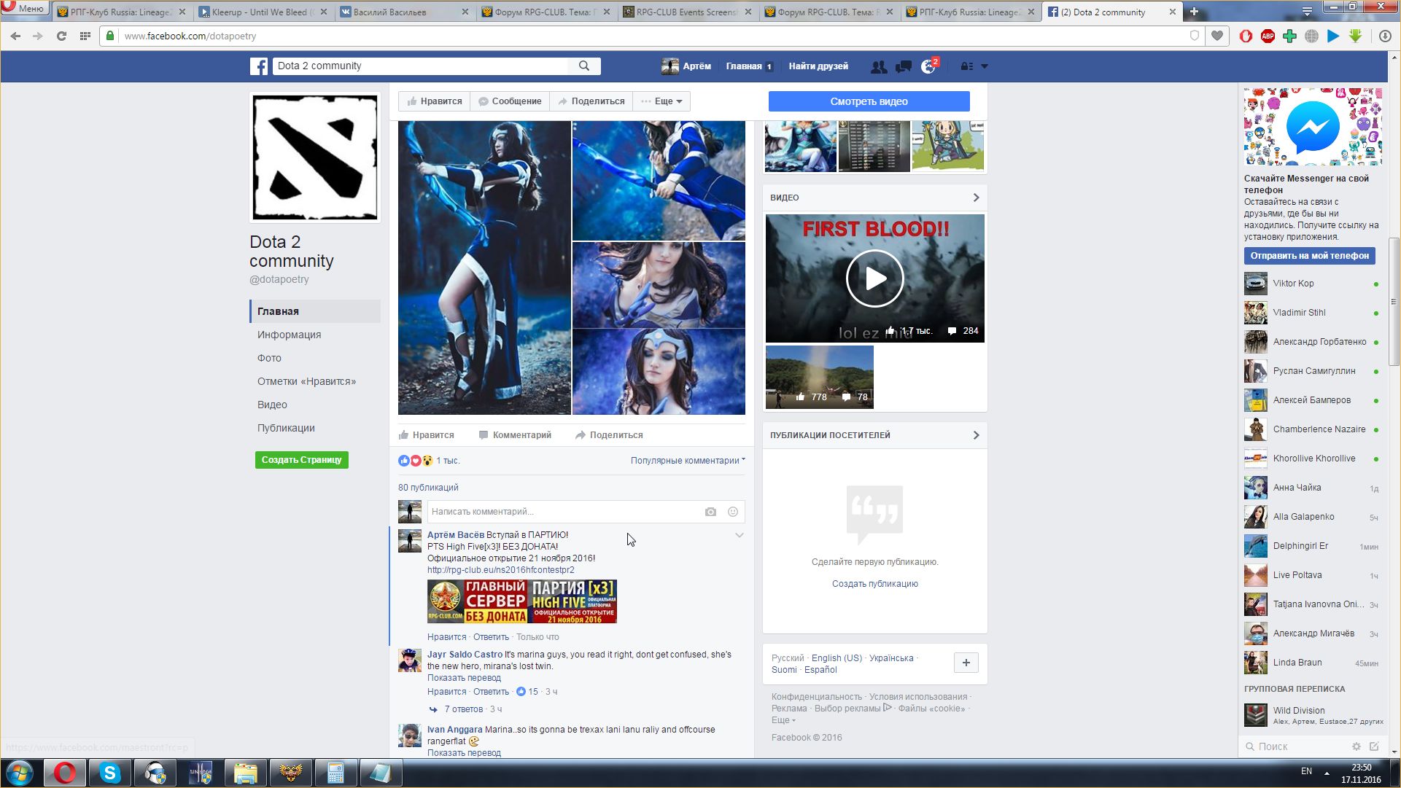The width and height of the screenshot is (1401, 788).
Task: Expand ВИДЕО section arrow
Action: click(976, 198)
